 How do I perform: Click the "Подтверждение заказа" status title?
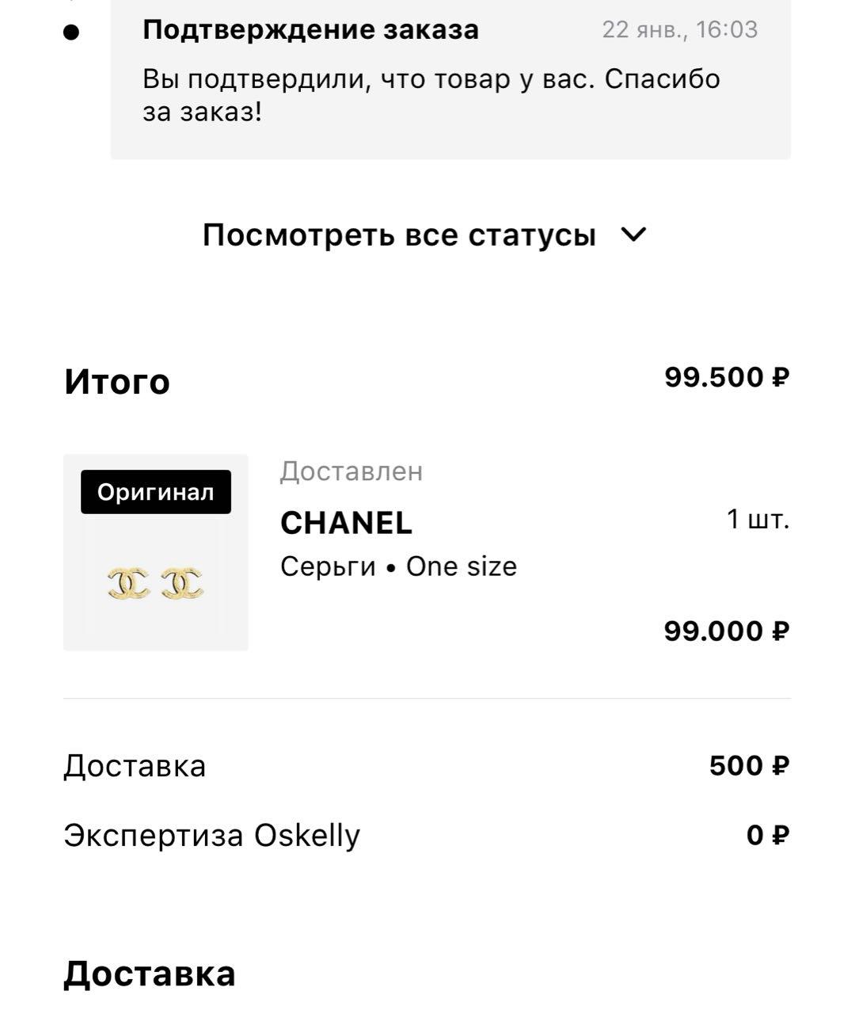click(x=310, y=30)
